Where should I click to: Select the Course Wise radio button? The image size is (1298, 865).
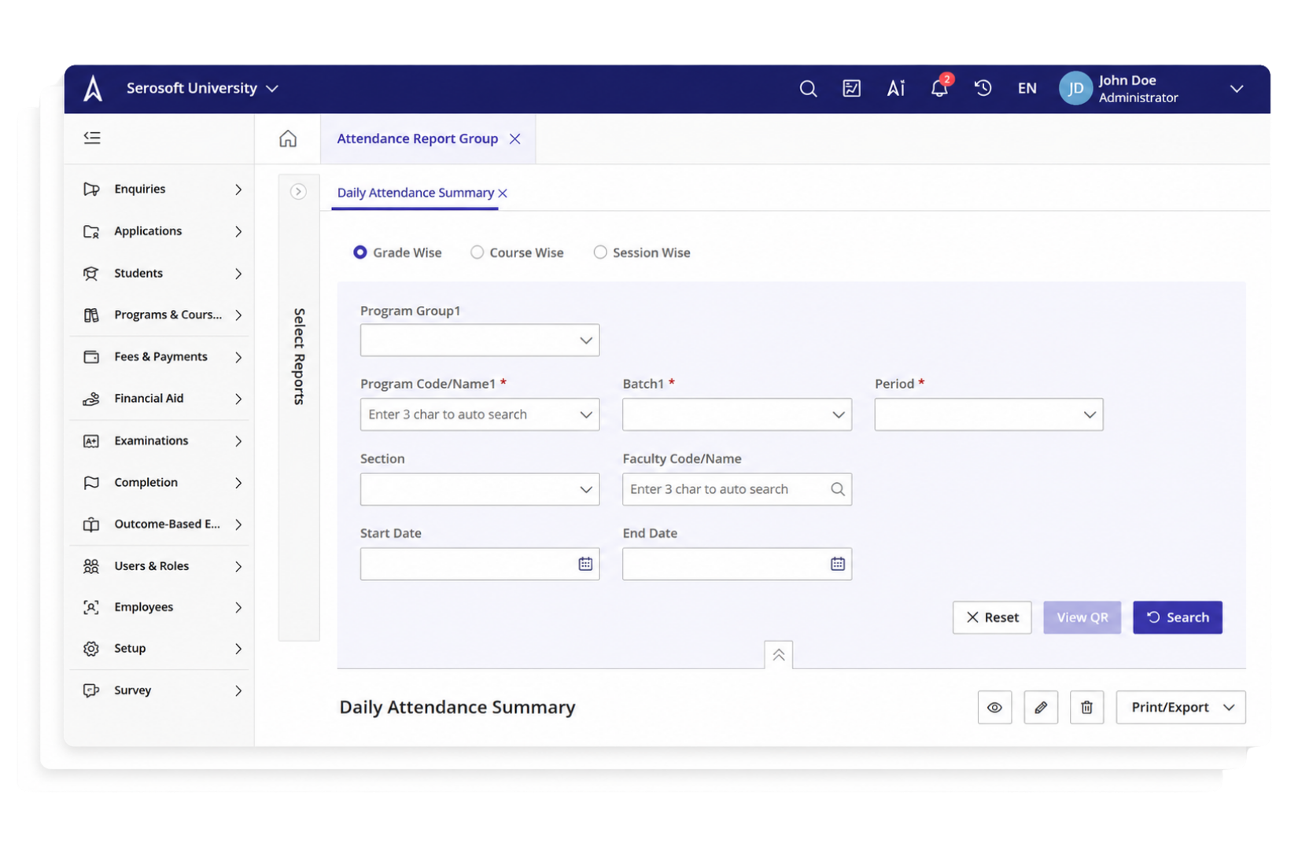477,252
